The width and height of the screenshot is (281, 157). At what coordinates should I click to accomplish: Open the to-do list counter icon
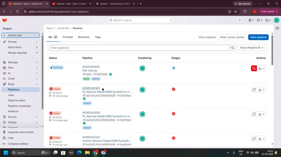click(268, 20)
